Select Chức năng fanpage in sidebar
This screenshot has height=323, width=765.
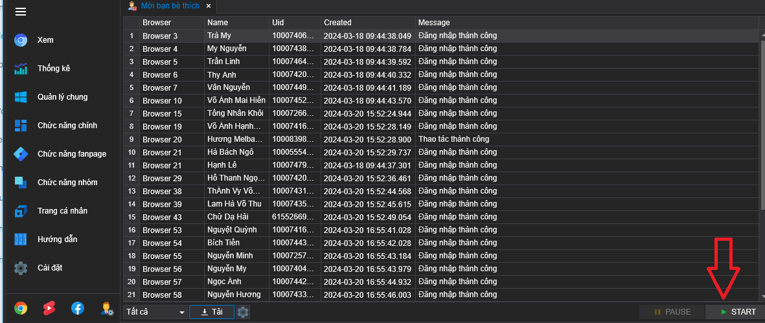point(71,154)
